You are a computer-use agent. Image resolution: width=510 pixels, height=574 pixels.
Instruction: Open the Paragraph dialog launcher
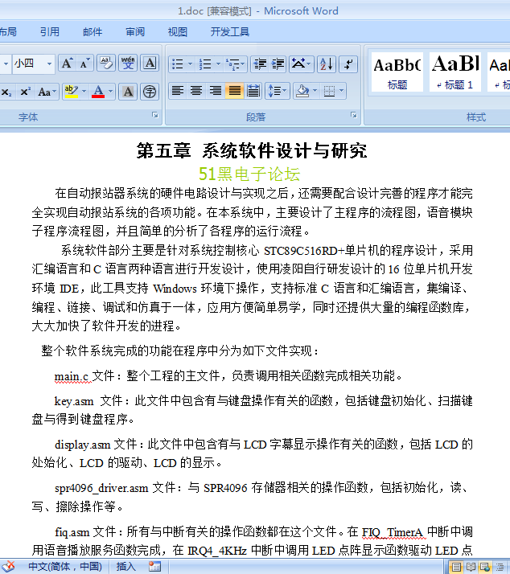tap(354, 115)
